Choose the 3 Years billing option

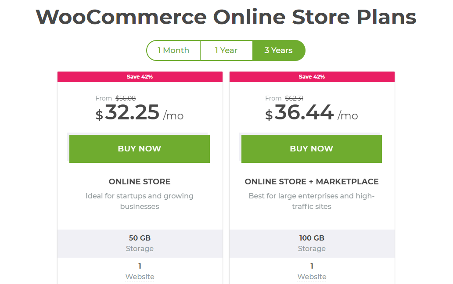(278, 50)
